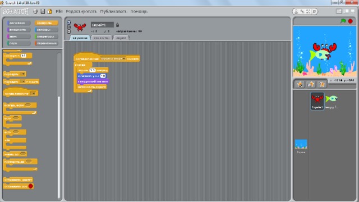Select the left-right flip rotation style button
This screenshot has width=359, height=202.
tap(68, 27)
